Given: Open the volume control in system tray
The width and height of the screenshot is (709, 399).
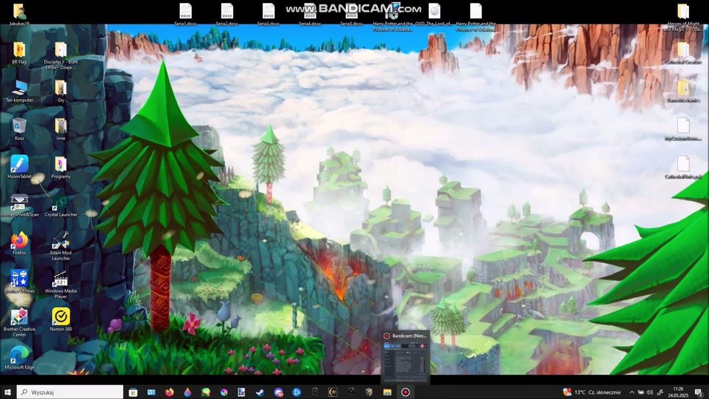Looking at the screenshot, I should coord(649,392).
